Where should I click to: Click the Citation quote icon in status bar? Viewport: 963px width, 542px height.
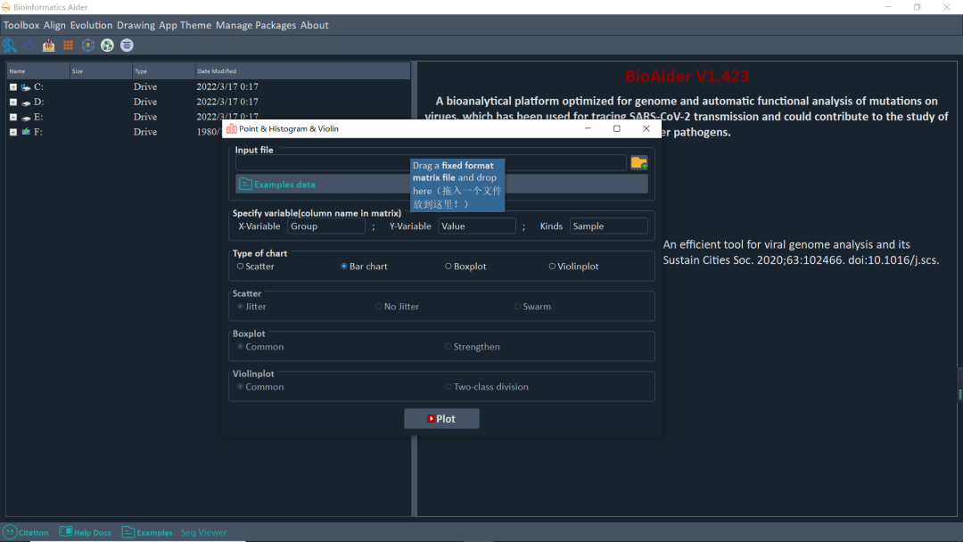pos(10,532)
